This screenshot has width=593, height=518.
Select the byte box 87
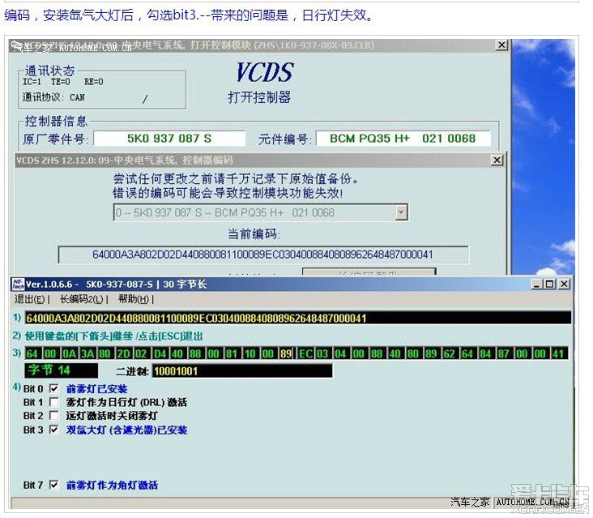point(503,353)
